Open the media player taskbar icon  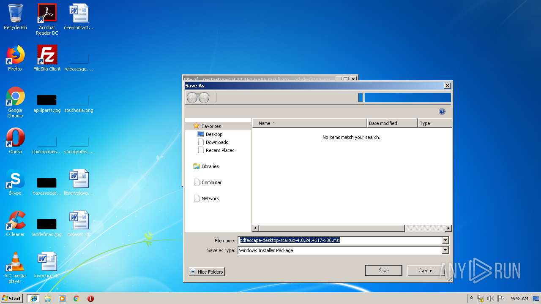pyautogui.click(x=62, y=299)
